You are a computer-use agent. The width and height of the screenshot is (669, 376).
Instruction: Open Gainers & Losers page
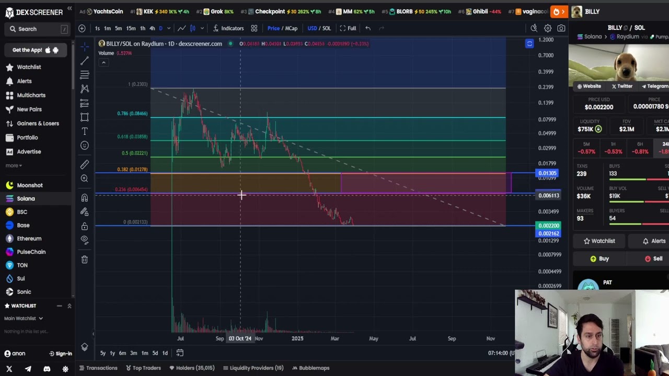[38, 123]
